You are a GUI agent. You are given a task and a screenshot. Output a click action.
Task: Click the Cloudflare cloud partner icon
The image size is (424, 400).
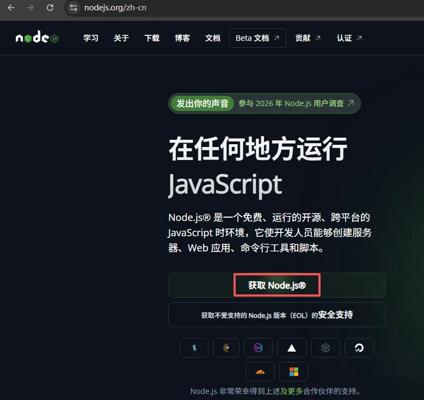tap(260, 372)
